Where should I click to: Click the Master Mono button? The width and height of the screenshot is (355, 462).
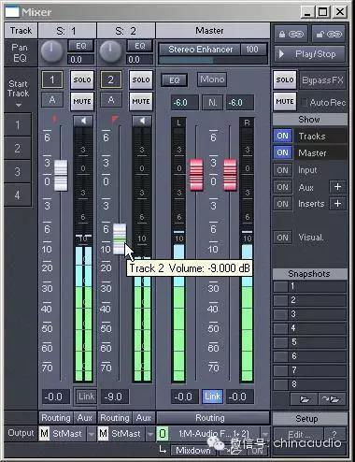[212, 79]
